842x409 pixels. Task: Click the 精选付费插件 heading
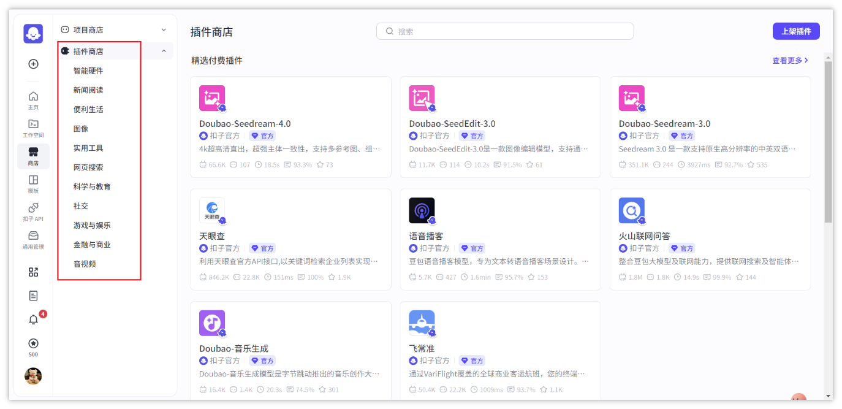click(217, 61)
